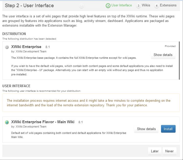The width and height of the screenshot is (183, 160).
Task: Click the step 3 number circle
Action: click(139, 6)
